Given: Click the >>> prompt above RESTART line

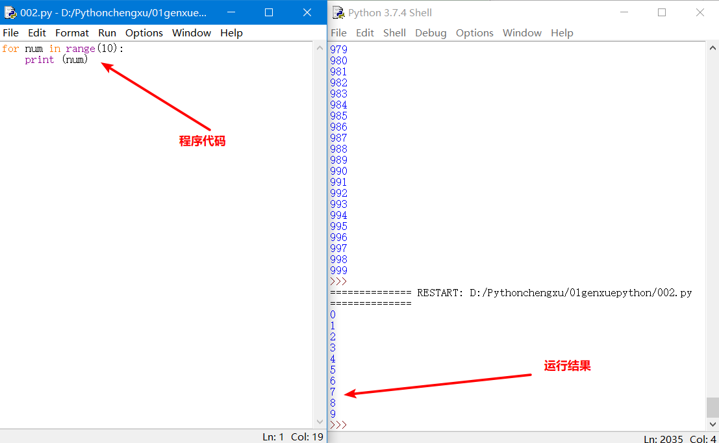Looking at the screenshot, I should coord(338,281).
